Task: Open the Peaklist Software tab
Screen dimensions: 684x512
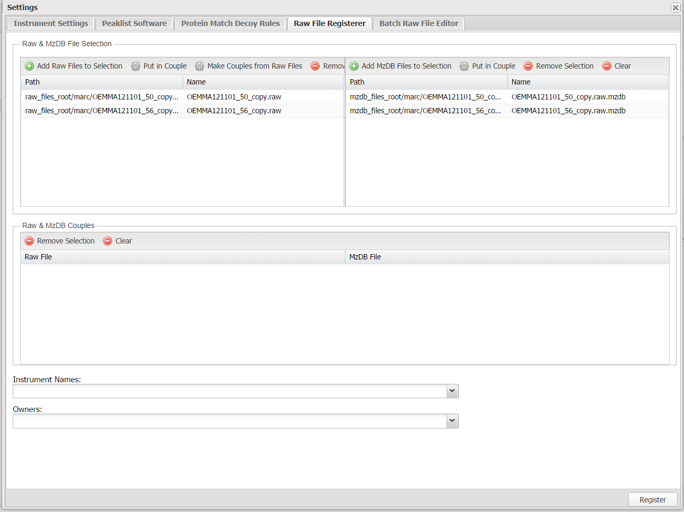Action: coord(134,23)
